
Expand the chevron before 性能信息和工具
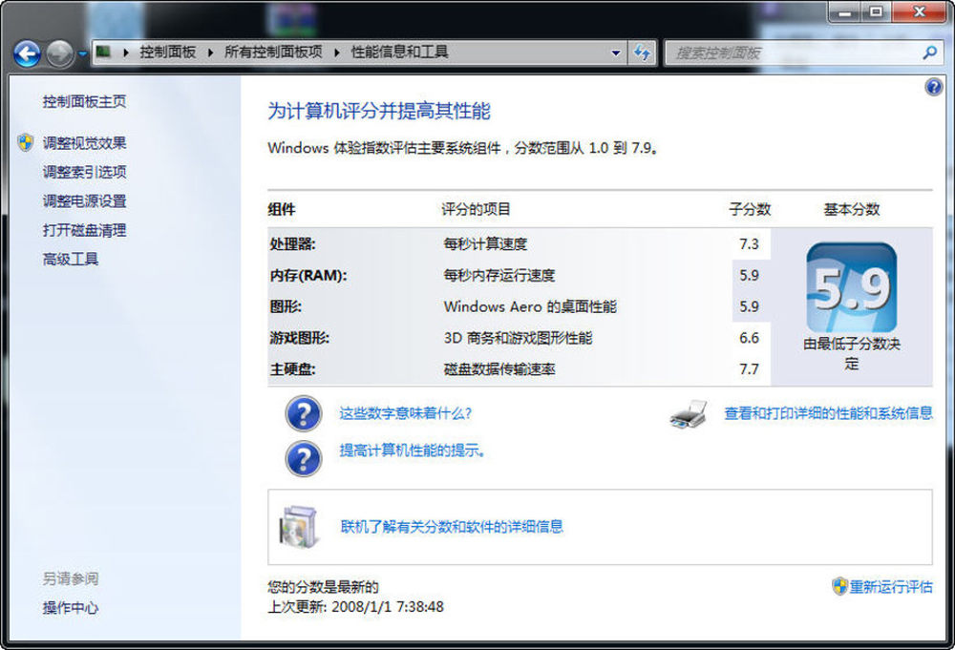coord(337,52)
